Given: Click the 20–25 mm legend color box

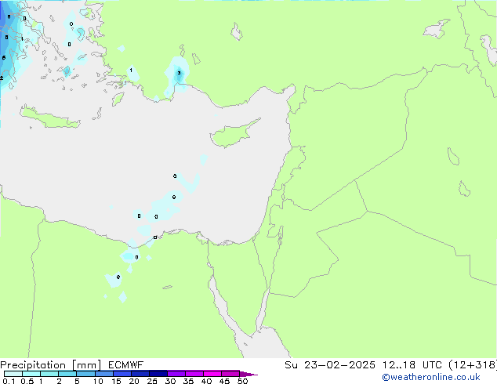Looking at the screenshot, I should (x=140, y=374).
